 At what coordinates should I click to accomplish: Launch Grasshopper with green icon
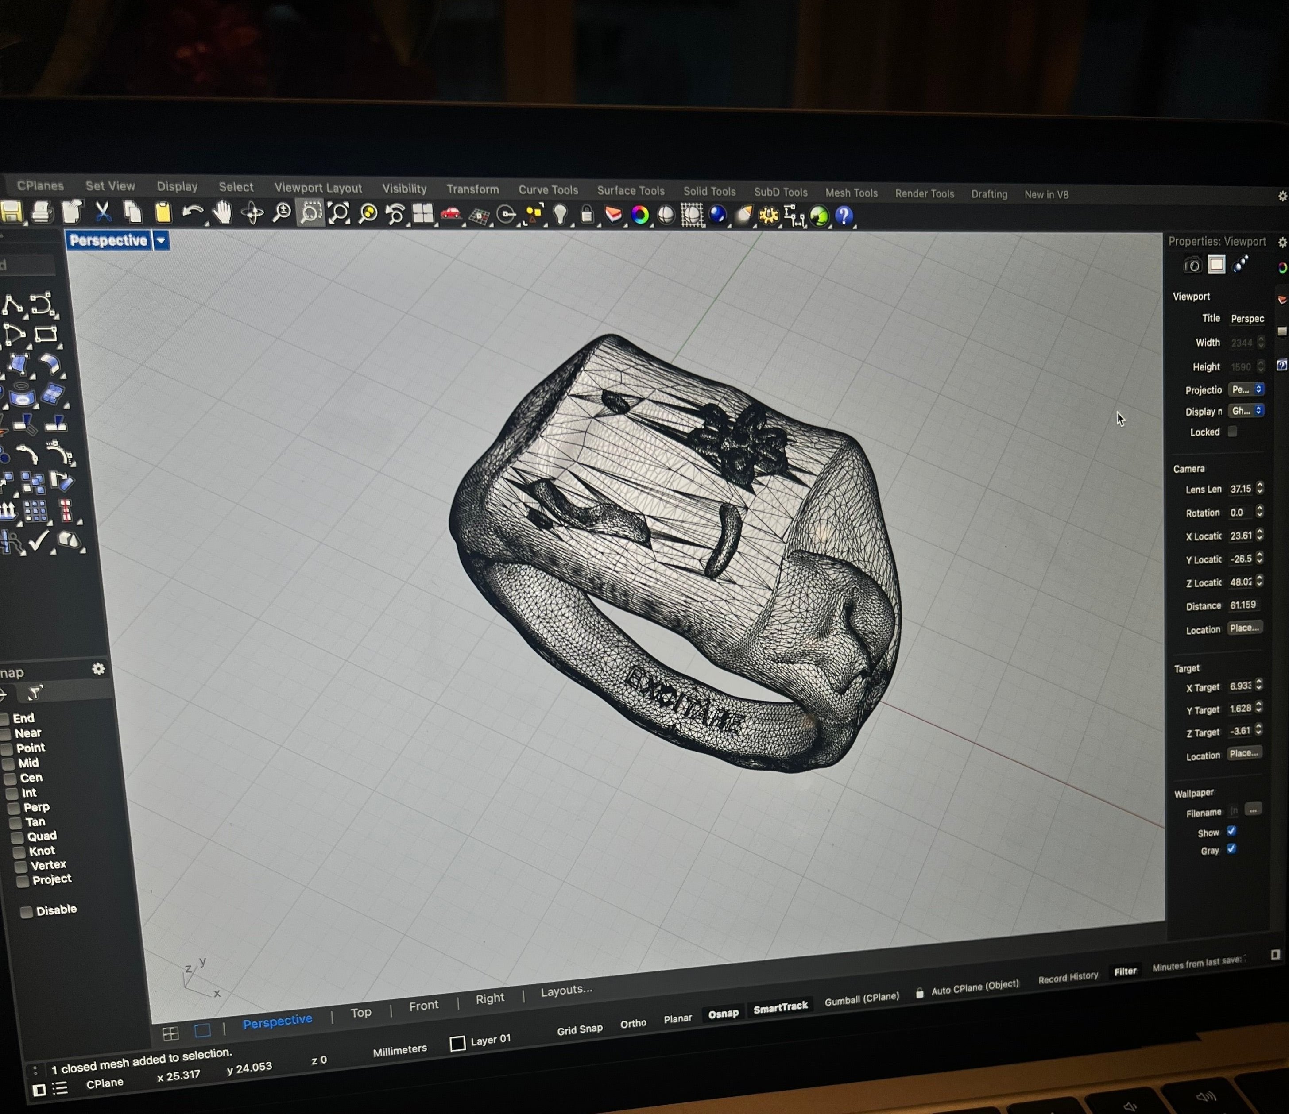coord(819,216)
